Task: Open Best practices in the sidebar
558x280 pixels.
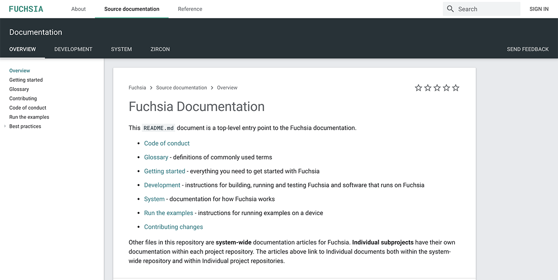Action: 25,127
